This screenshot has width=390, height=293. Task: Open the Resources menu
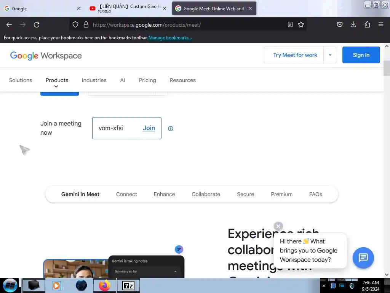coord(182,80)
